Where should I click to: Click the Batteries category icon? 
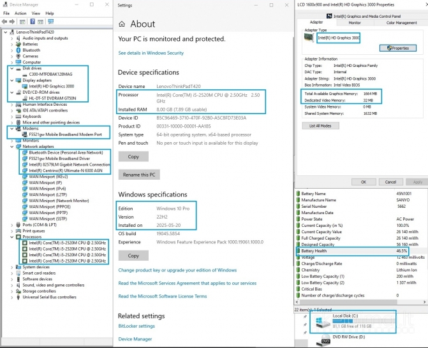[18, 44]
